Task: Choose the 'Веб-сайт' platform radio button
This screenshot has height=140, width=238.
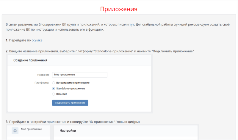Action: pos(54,94)
